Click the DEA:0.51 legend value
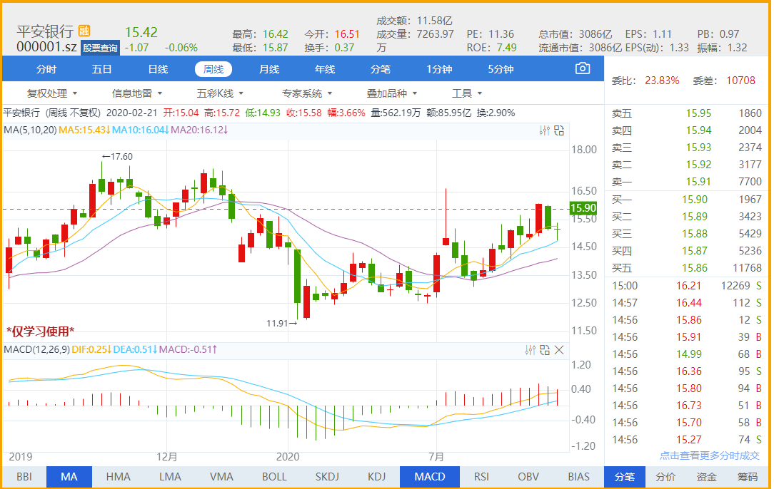The image size is (774, 489). tap(135, 349)
